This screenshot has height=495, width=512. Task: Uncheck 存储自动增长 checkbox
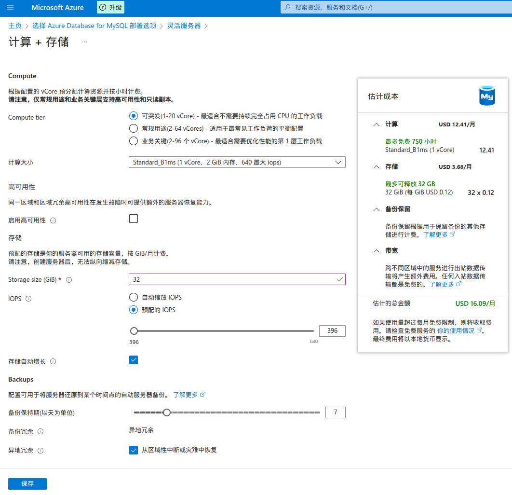coord(133,360)
